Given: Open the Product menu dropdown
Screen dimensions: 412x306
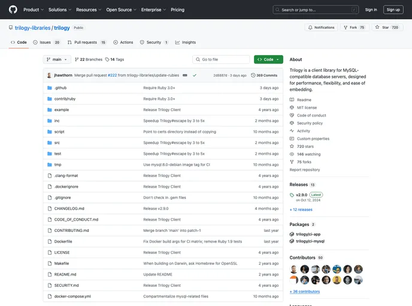Looking at the screenshot, I should [x=34, y=10].
